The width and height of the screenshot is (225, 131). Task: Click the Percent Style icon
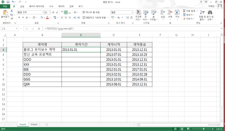coord(118,18)
